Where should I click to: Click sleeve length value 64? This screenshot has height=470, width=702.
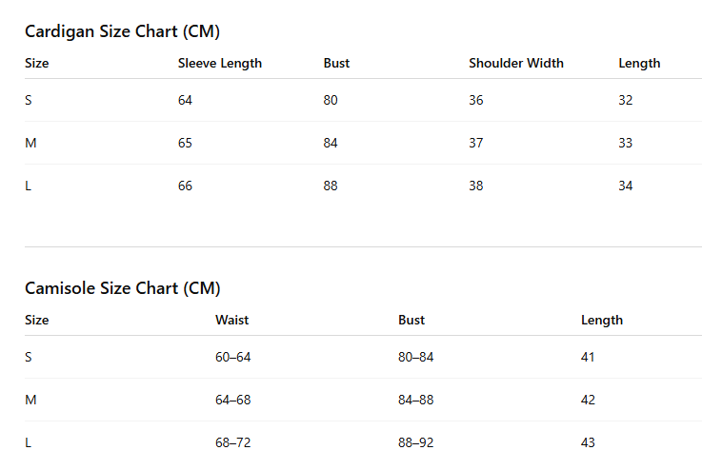click(185, 100)
